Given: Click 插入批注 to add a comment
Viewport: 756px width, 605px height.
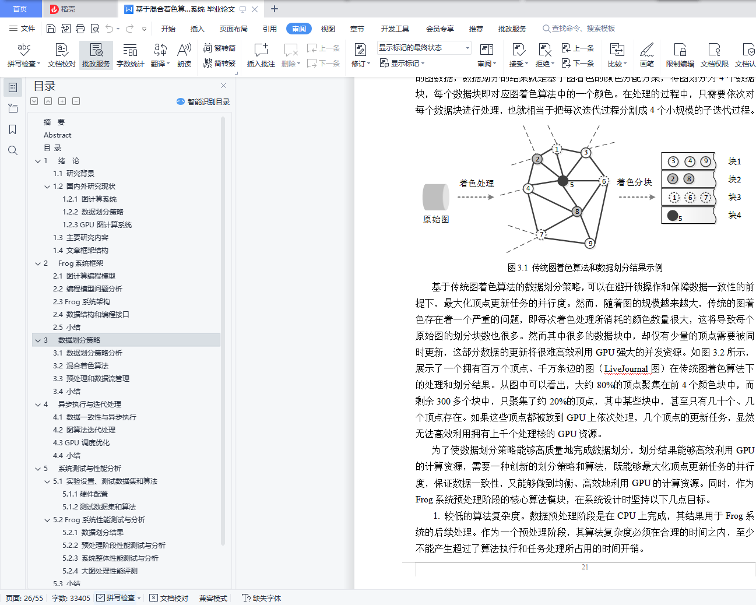Looking at the screenshot, I should (261, 55).
